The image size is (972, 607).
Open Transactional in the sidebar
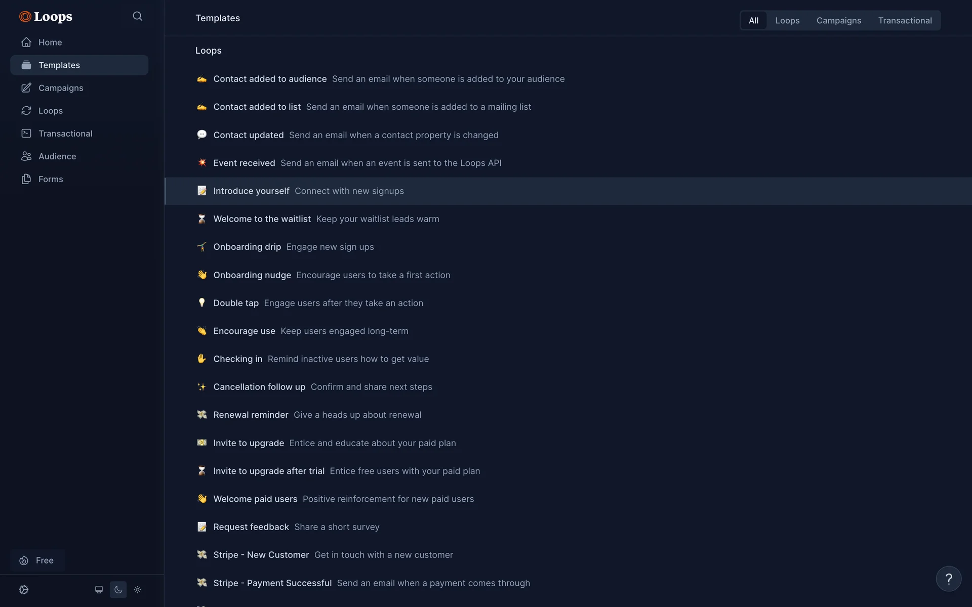(65, 134)
